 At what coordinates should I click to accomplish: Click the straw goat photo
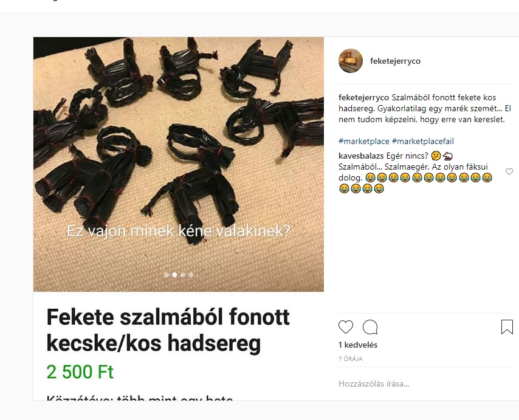coord(179,164)
